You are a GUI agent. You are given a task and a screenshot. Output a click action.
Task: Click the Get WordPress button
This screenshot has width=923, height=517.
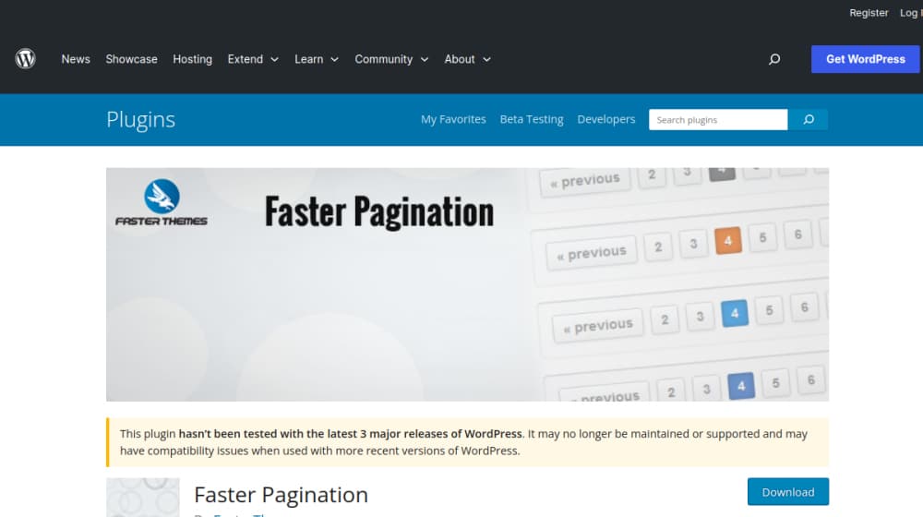866,59
